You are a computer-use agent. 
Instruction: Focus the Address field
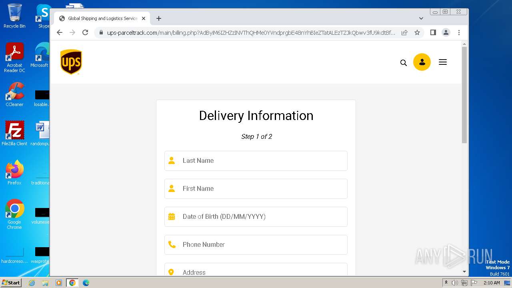pos(256,270)
